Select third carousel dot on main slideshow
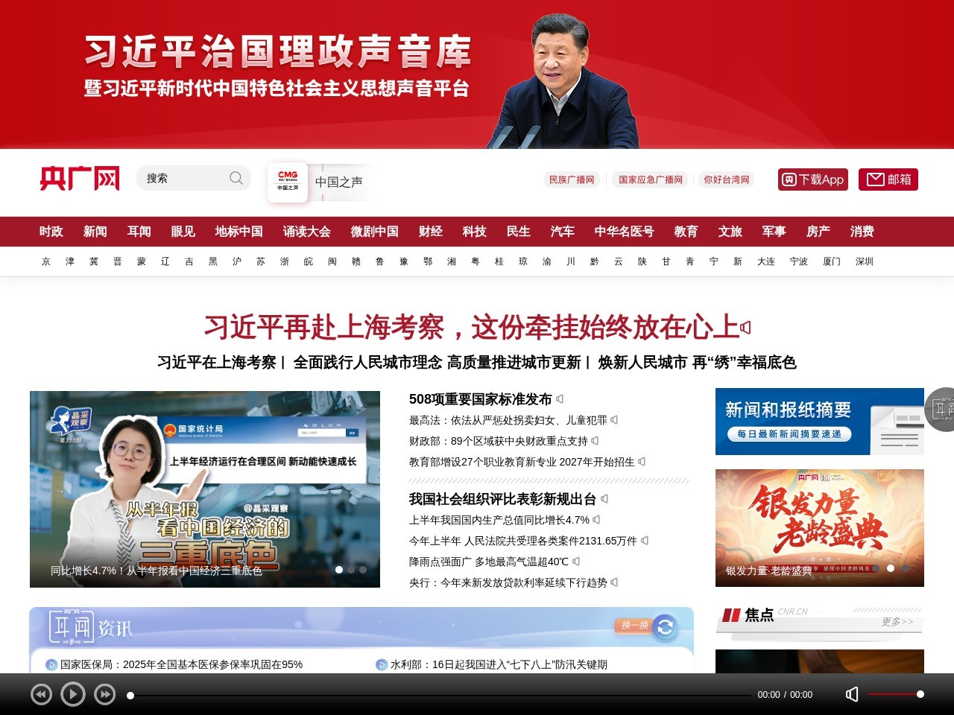 [x=363, y=570]
